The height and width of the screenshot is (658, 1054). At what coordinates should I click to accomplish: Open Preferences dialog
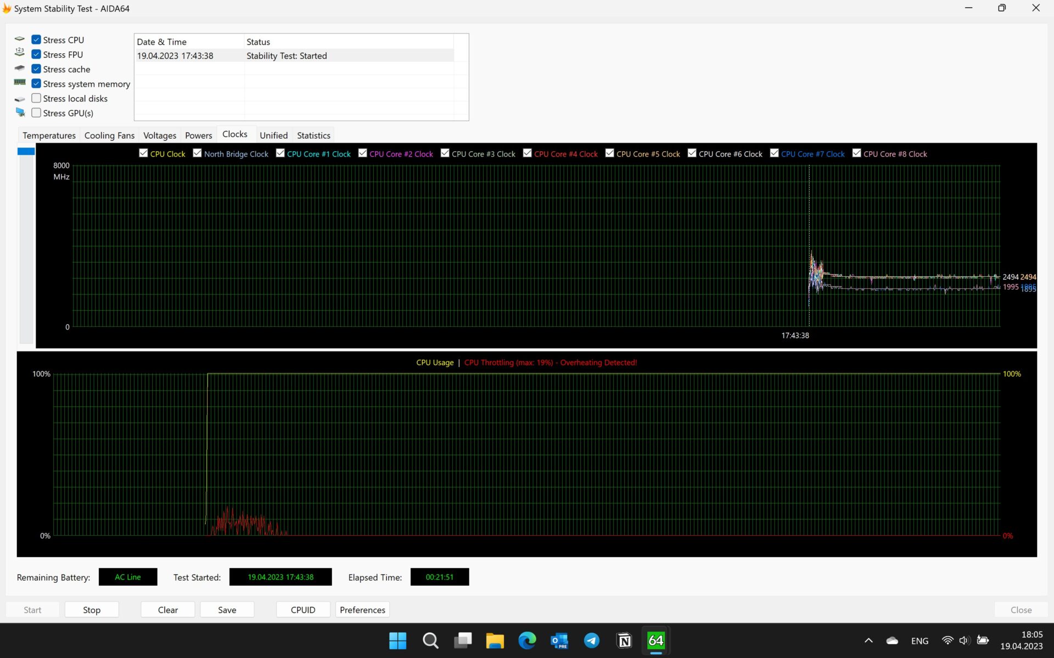pyautogui.click(x=362, y=610)
